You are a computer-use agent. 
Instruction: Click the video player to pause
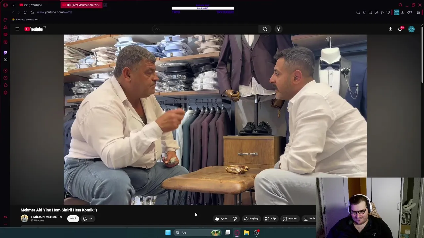point(215,120)
